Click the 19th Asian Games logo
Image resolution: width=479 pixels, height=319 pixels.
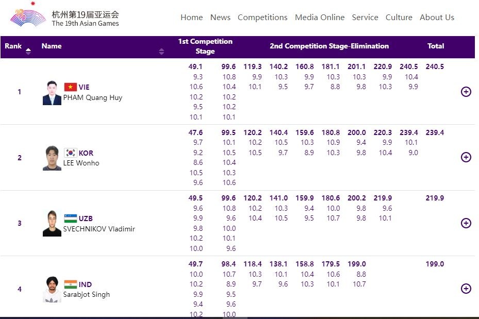pyautogui.click(x=64, y=18)
